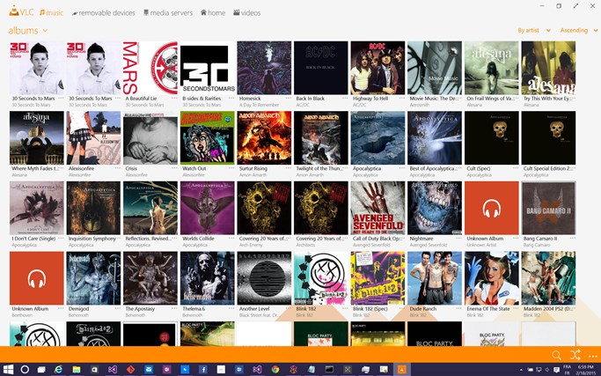601x376 pixels.
Task: Open more options for The Apostasy
Action: point(174,308)
